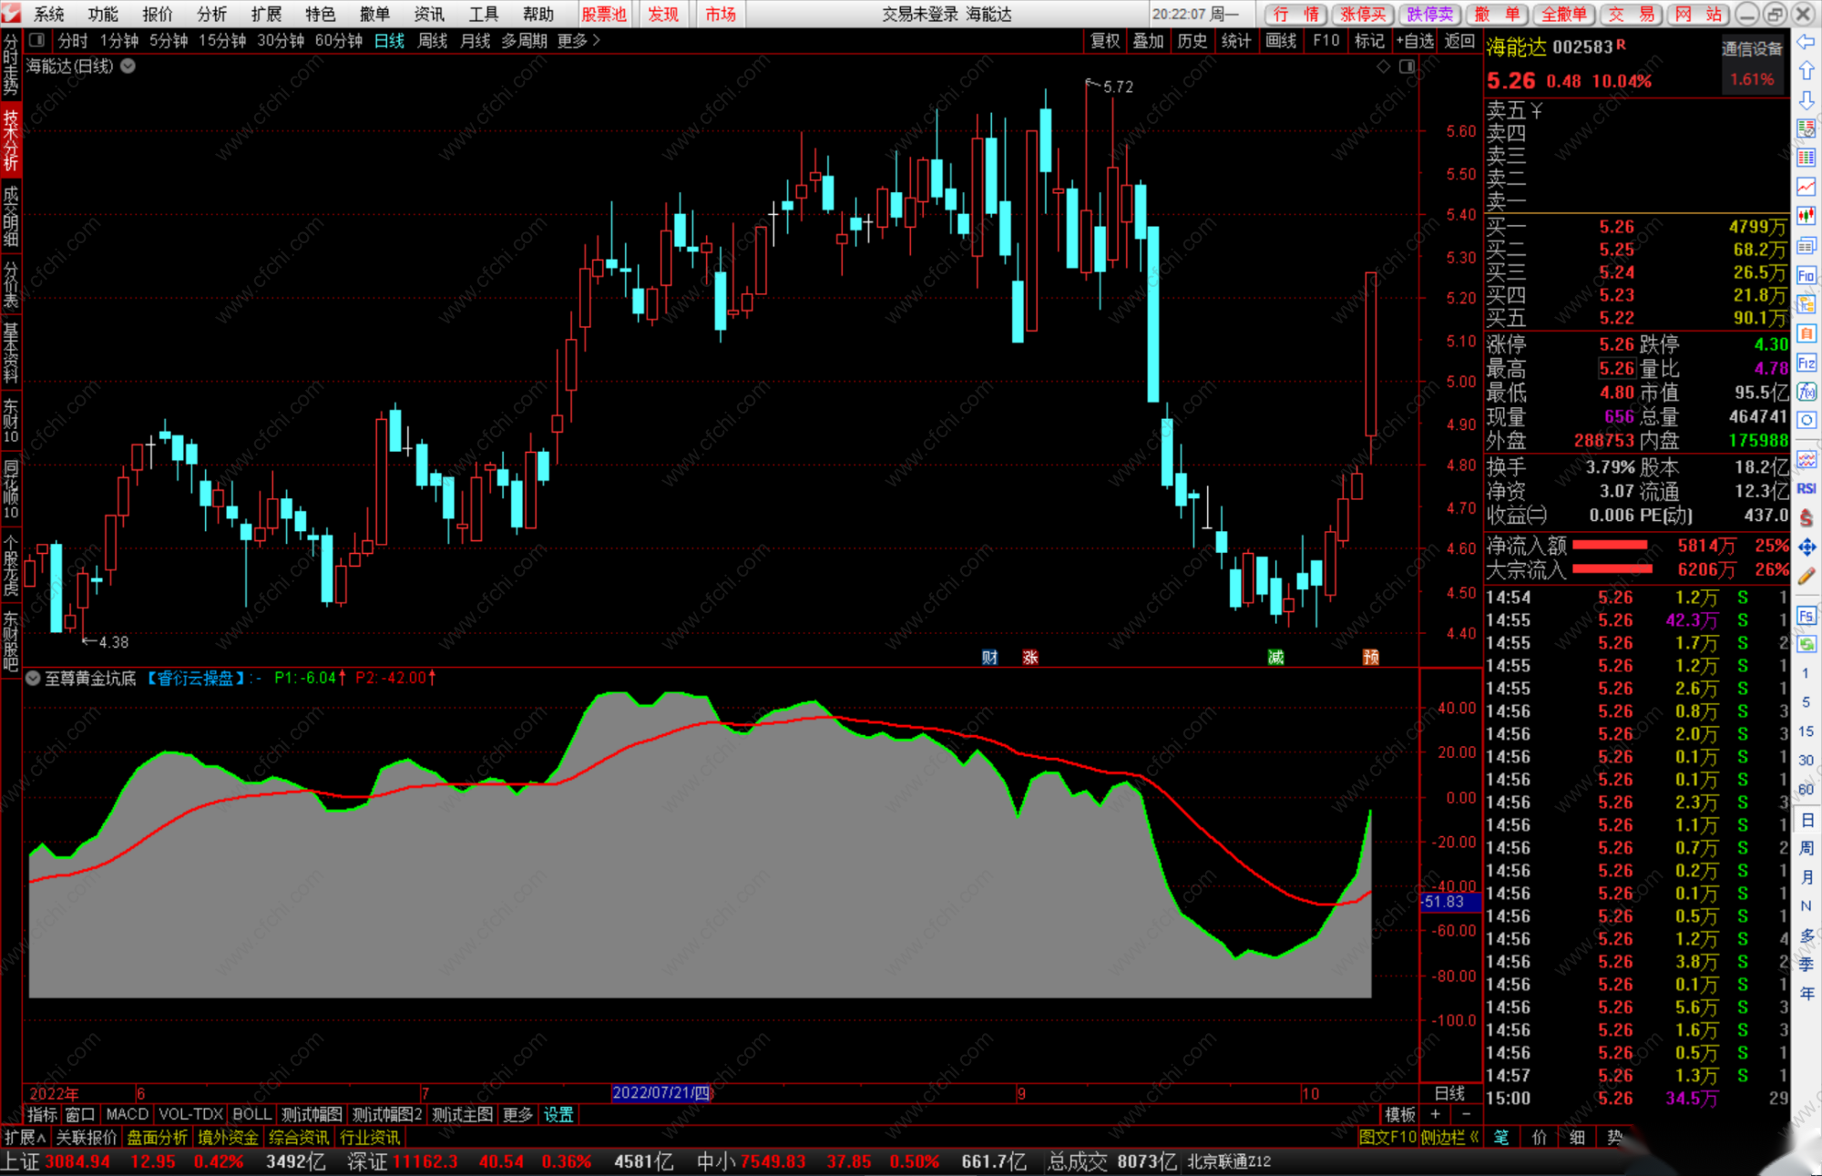Select the MACD indicator tab
1822x1176 pixels.
point(127,1114)
